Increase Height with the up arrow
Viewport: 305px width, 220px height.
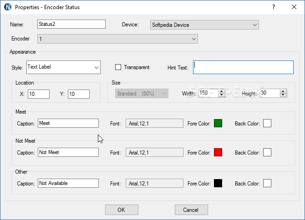283,91
